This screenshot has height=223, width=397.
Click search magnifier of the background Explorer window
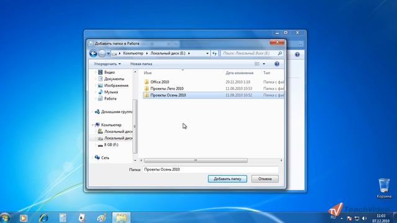tap(300, 43)
